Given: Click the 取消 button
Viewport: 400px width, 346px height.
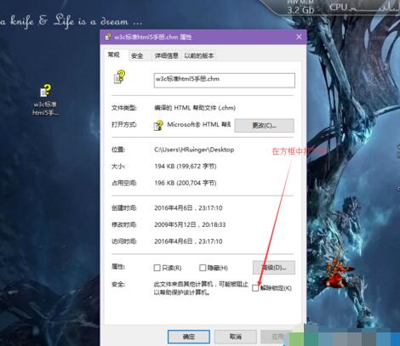Looking at the screenshot, I should point(235,337).
